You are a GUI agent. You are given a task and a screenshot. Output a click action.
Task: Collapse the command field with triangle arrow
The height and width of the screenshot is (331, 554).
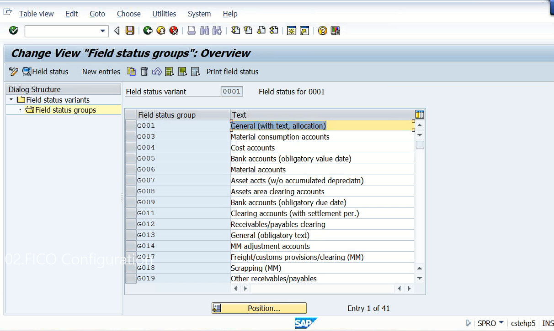[x=117, y=31]
